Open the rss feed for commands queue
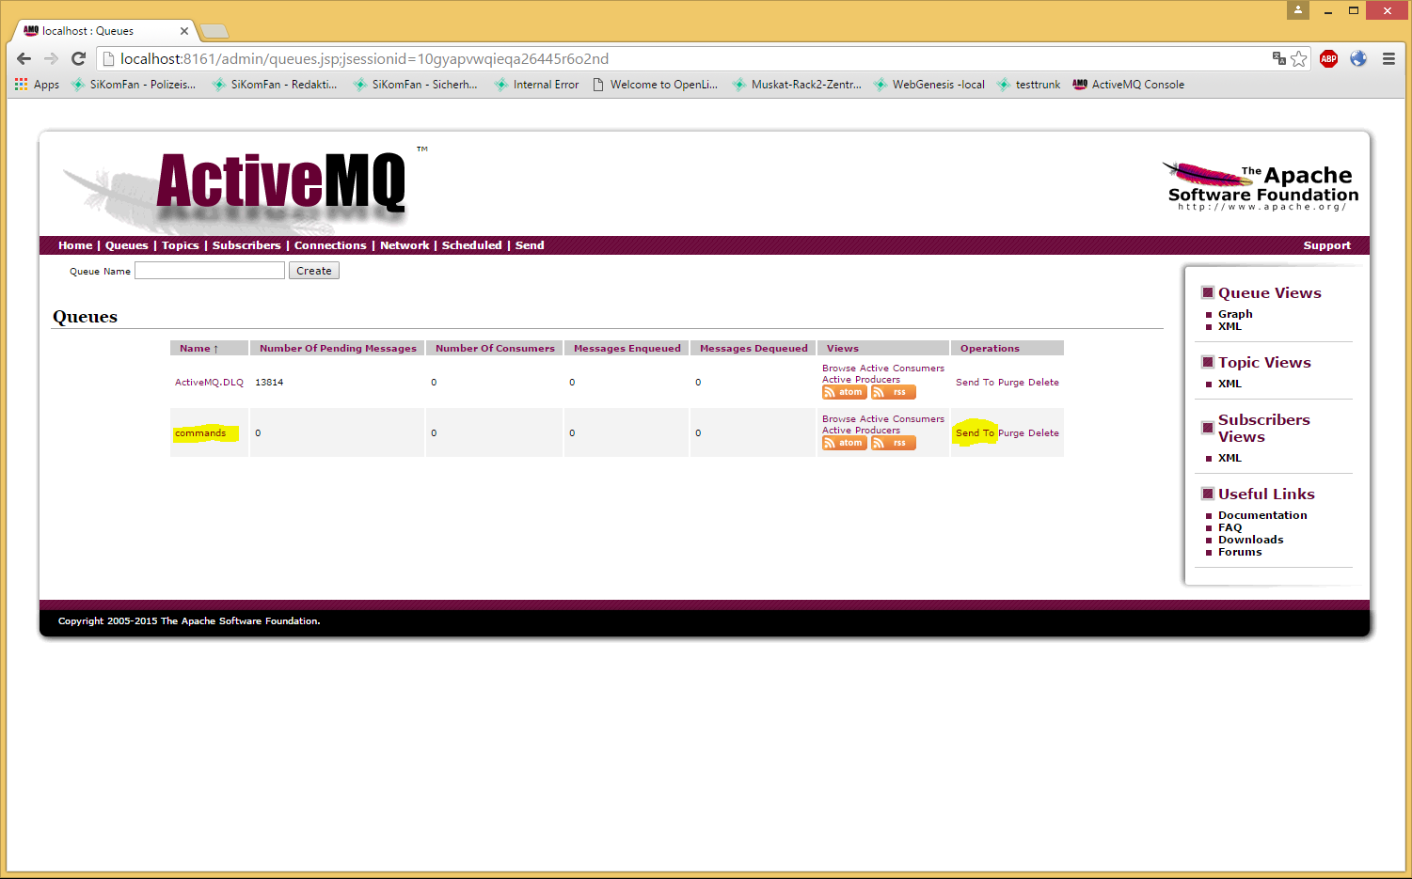The width and height of the screenshot is (1412, 879). [x=893, y=444]
